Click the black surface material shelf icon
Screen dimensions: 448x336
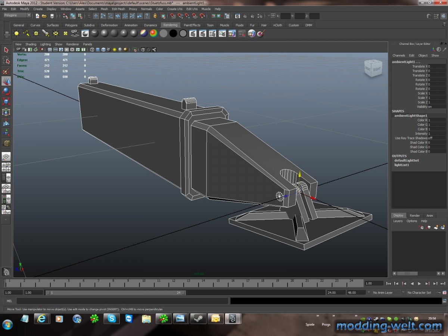tap(173, 34)
